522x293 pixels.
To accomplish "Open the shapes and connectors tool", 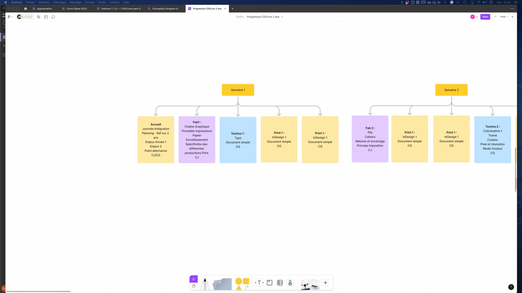I will 242,284.
